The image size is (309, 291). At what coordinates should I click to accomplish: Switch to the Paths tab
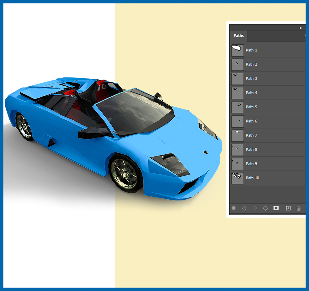coord(238,36)
